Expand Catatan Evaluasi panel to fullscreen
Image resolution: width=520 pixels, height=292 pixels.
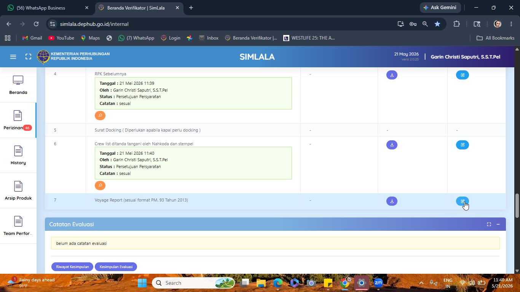[x=489, y=224]
